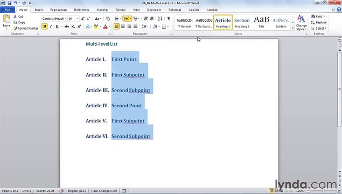Apply the text highlight color
This screenshot has width=342, height=194.
tap(97, 26)
